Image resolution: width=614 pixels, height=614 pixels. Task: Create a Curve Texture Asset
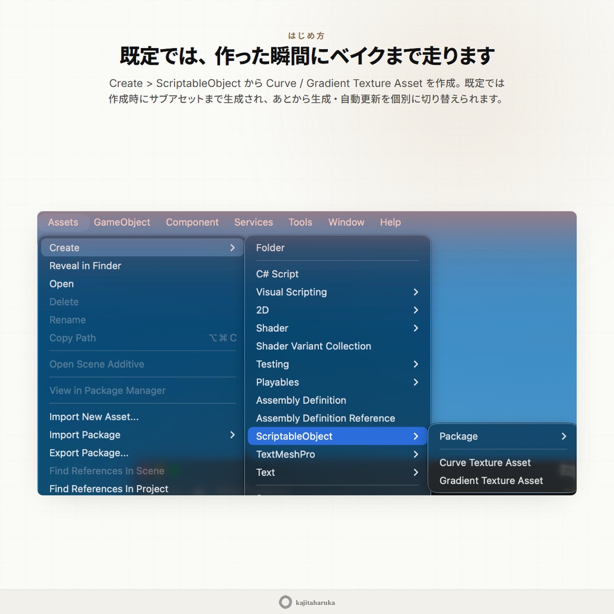(x=503, y=462)
